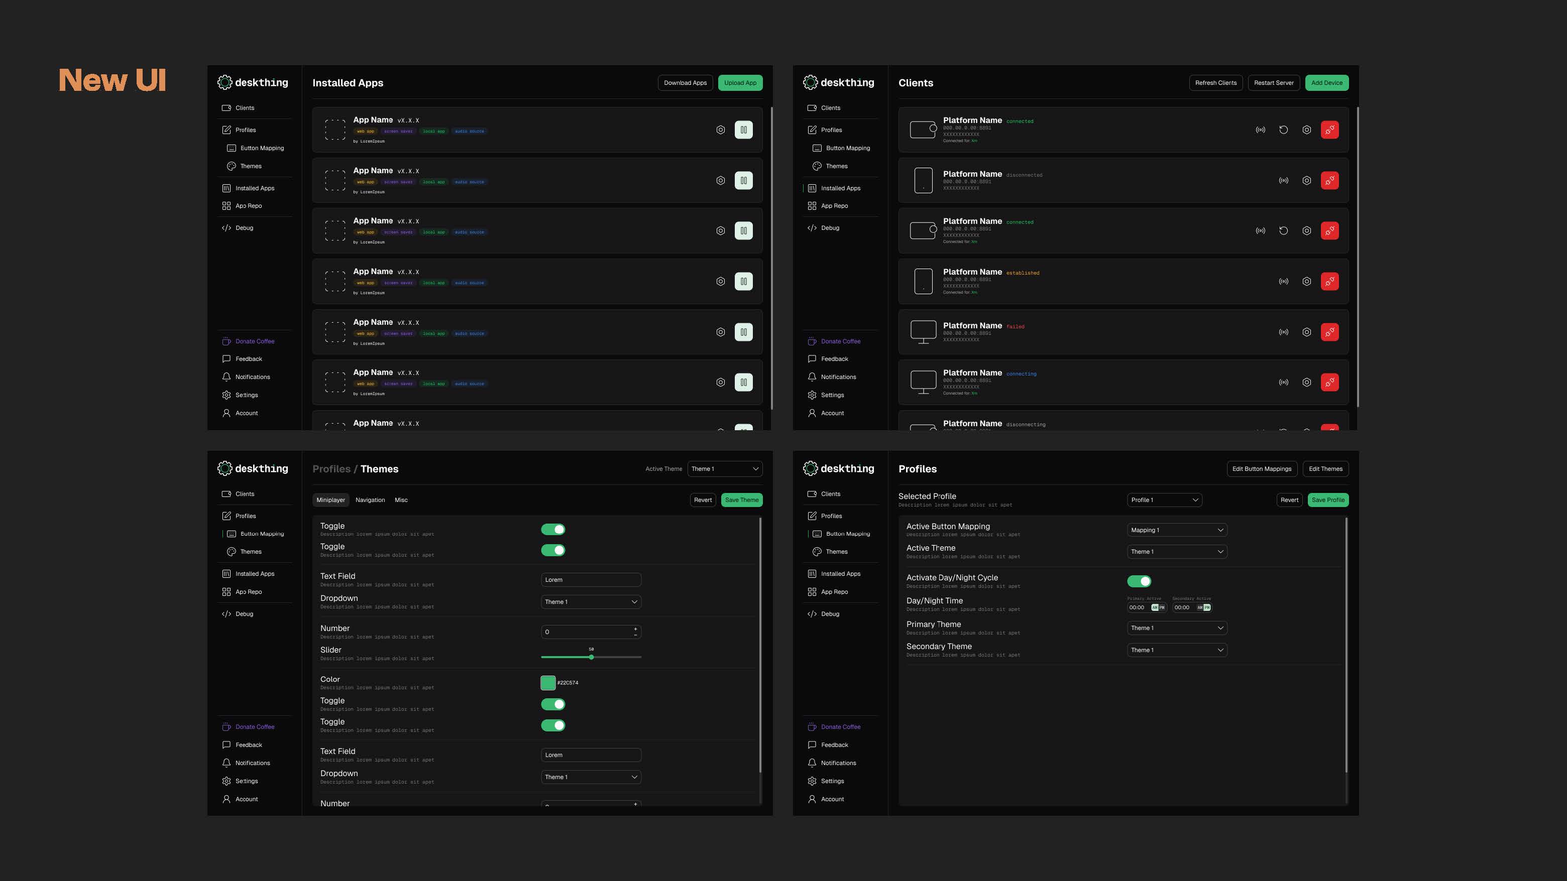Click ping icon on the disconnected client row
Screen dimensions: 1567x881
click(x=1283, y=181)
